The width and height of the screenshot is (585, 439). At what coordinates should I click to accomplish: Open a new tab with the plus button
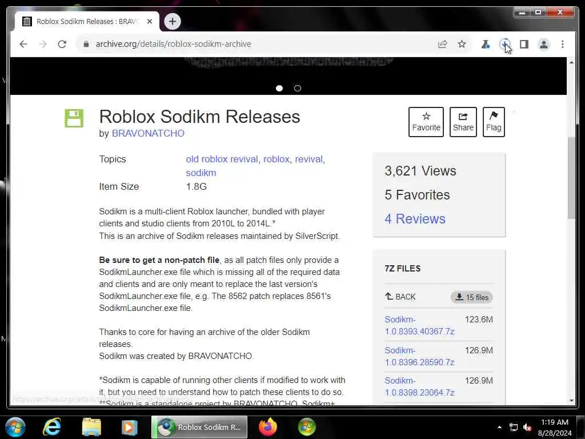[x=173, y=21]
